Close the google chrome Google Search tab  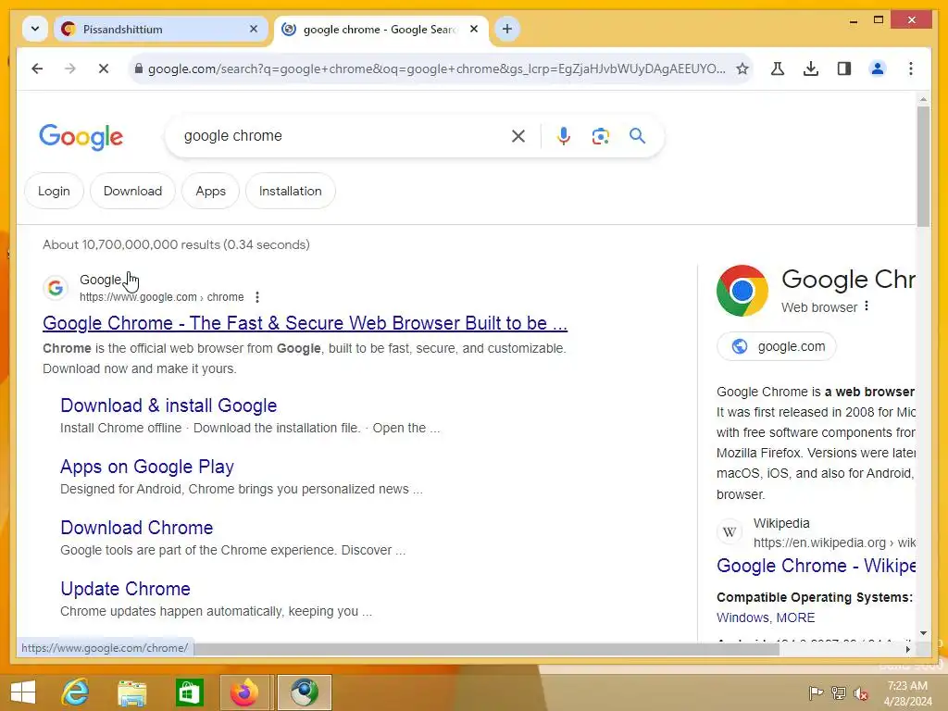click(474, 29)
